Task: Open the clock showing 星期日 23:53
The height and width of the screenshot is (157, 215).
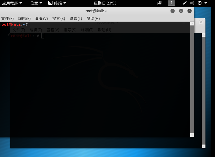Action: [105, 3]
